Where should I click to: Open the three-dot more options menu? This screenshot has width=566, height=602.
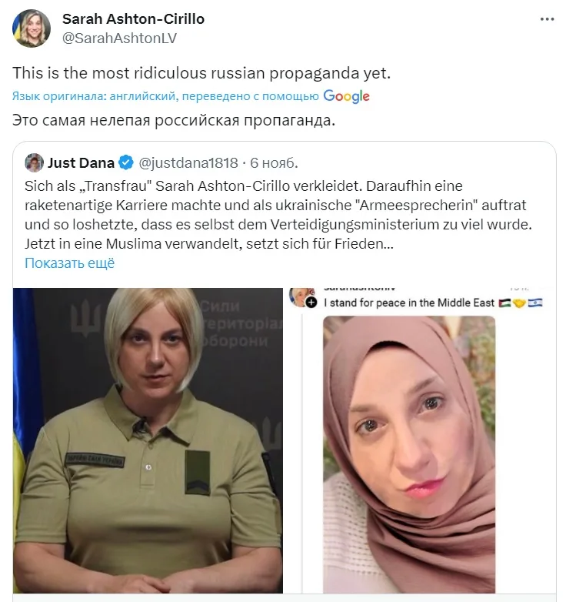[x=548, y=19]
